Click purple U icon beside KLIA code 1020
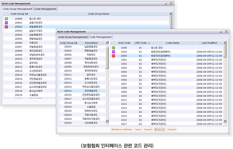This screenshot has width=233, height=149. pyautogui.click(x=113, y=52)
